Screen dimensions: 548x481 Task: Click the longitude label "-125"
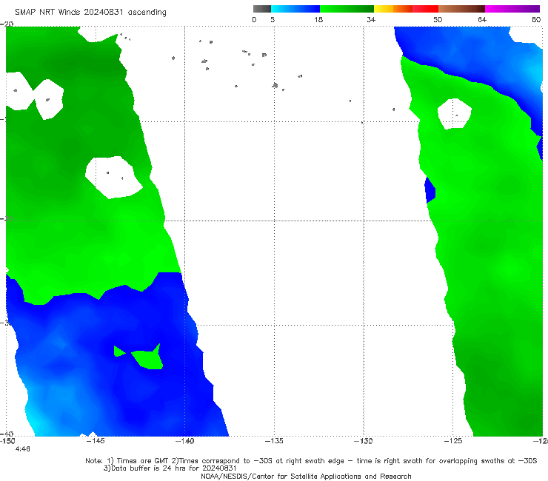coord(453,441)
